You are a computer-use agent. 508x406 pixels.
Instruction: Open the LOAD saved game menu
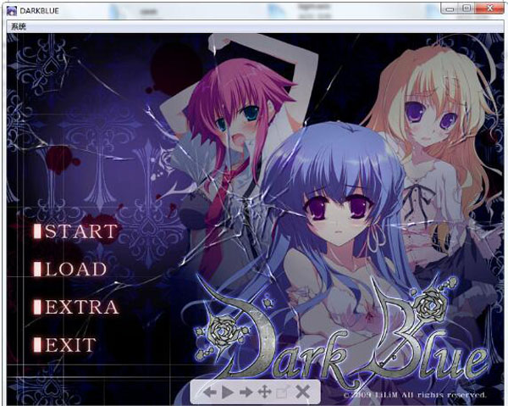(70, 270)
